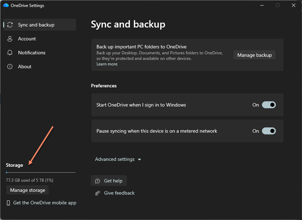
Task: Click the Get help question mark icon
Action: click(98, 181)
